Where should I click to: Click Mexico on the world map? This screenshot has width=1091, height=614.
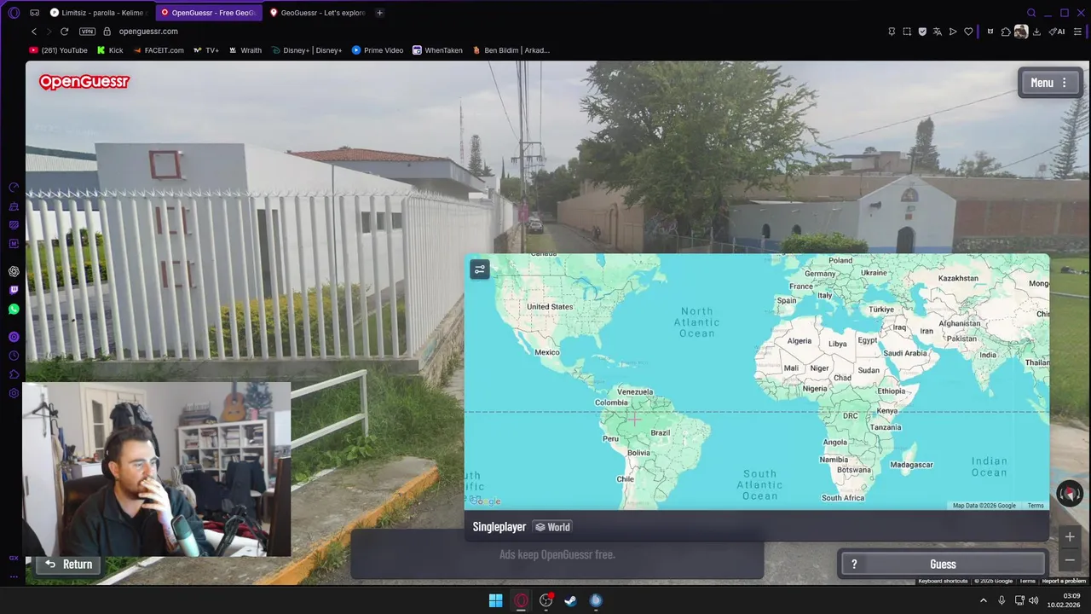(546, 352)
